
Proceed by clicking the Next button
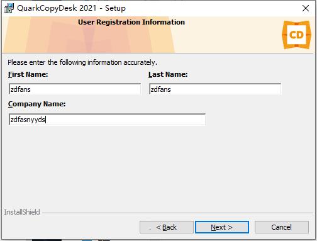click(x=222, y=227)
